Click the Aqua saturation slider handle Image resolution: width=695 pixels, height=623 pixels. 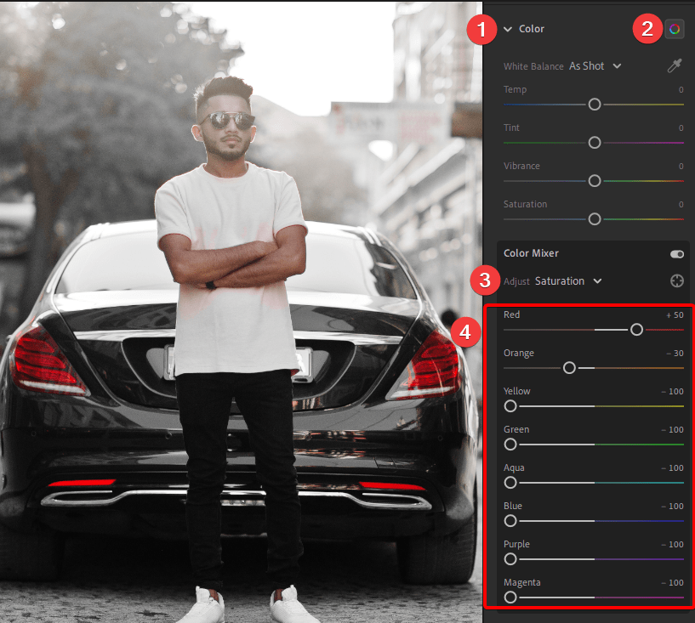(x=510, y=482)
